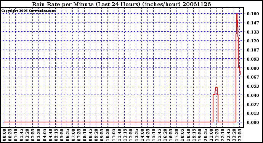This screenshot has height=143, width=263.
Task: Click the 0.093 y-axis label
Action: click(x=253, y=59)
